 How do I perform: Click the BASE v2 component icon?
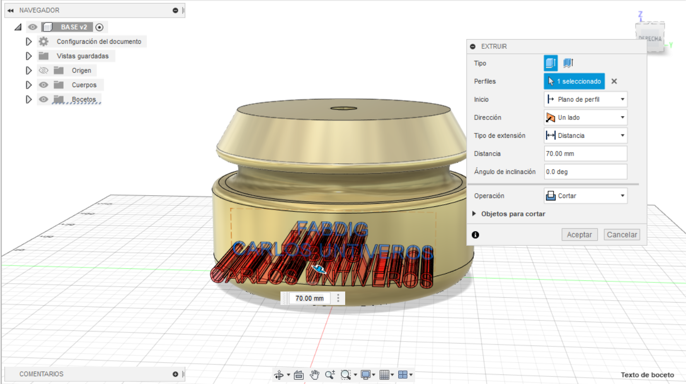pyautogui.click(x=48, y=27)
